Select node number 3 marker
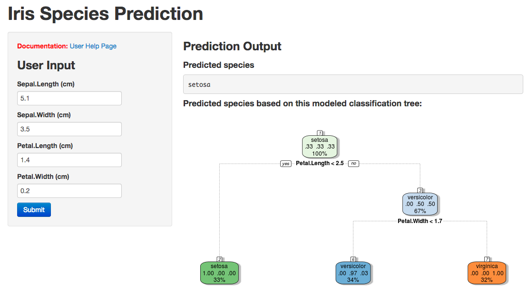The image size is (528, 289). (x=420, y=191)
